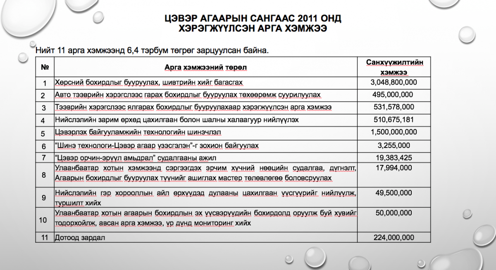
Task: Click the "Шинэ технологи-Цэвэр агаар" row description
Action: point(157,146)
